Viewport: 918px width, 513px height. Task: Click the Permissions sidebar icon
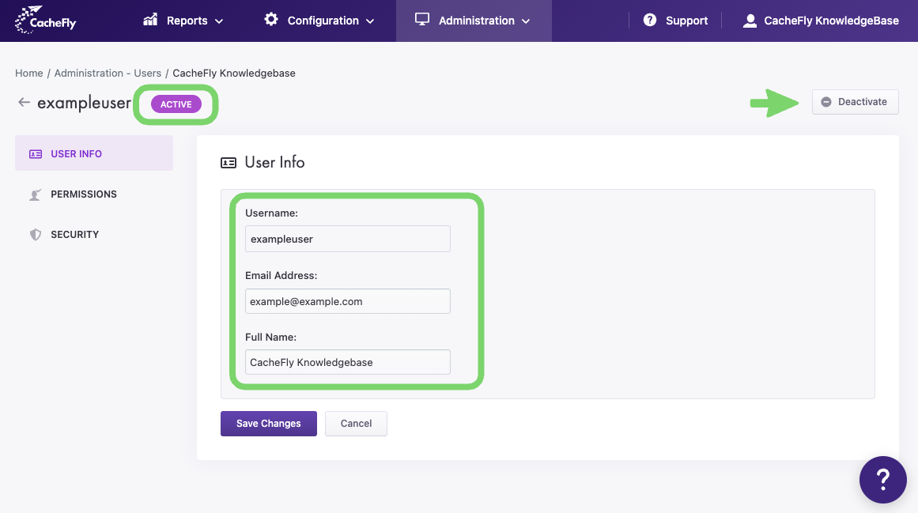point(35,194)
